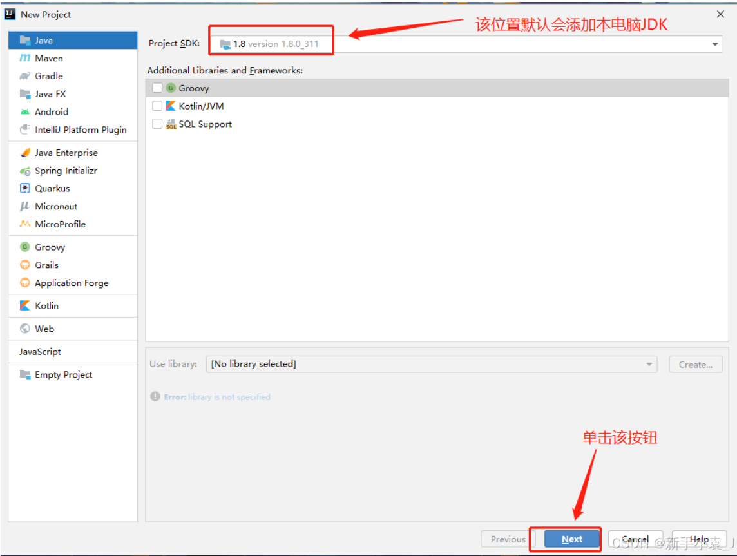Click the Kotlin icon in sidebar
This screenshot has width=737, height=556.
click(x=25, y=305)
